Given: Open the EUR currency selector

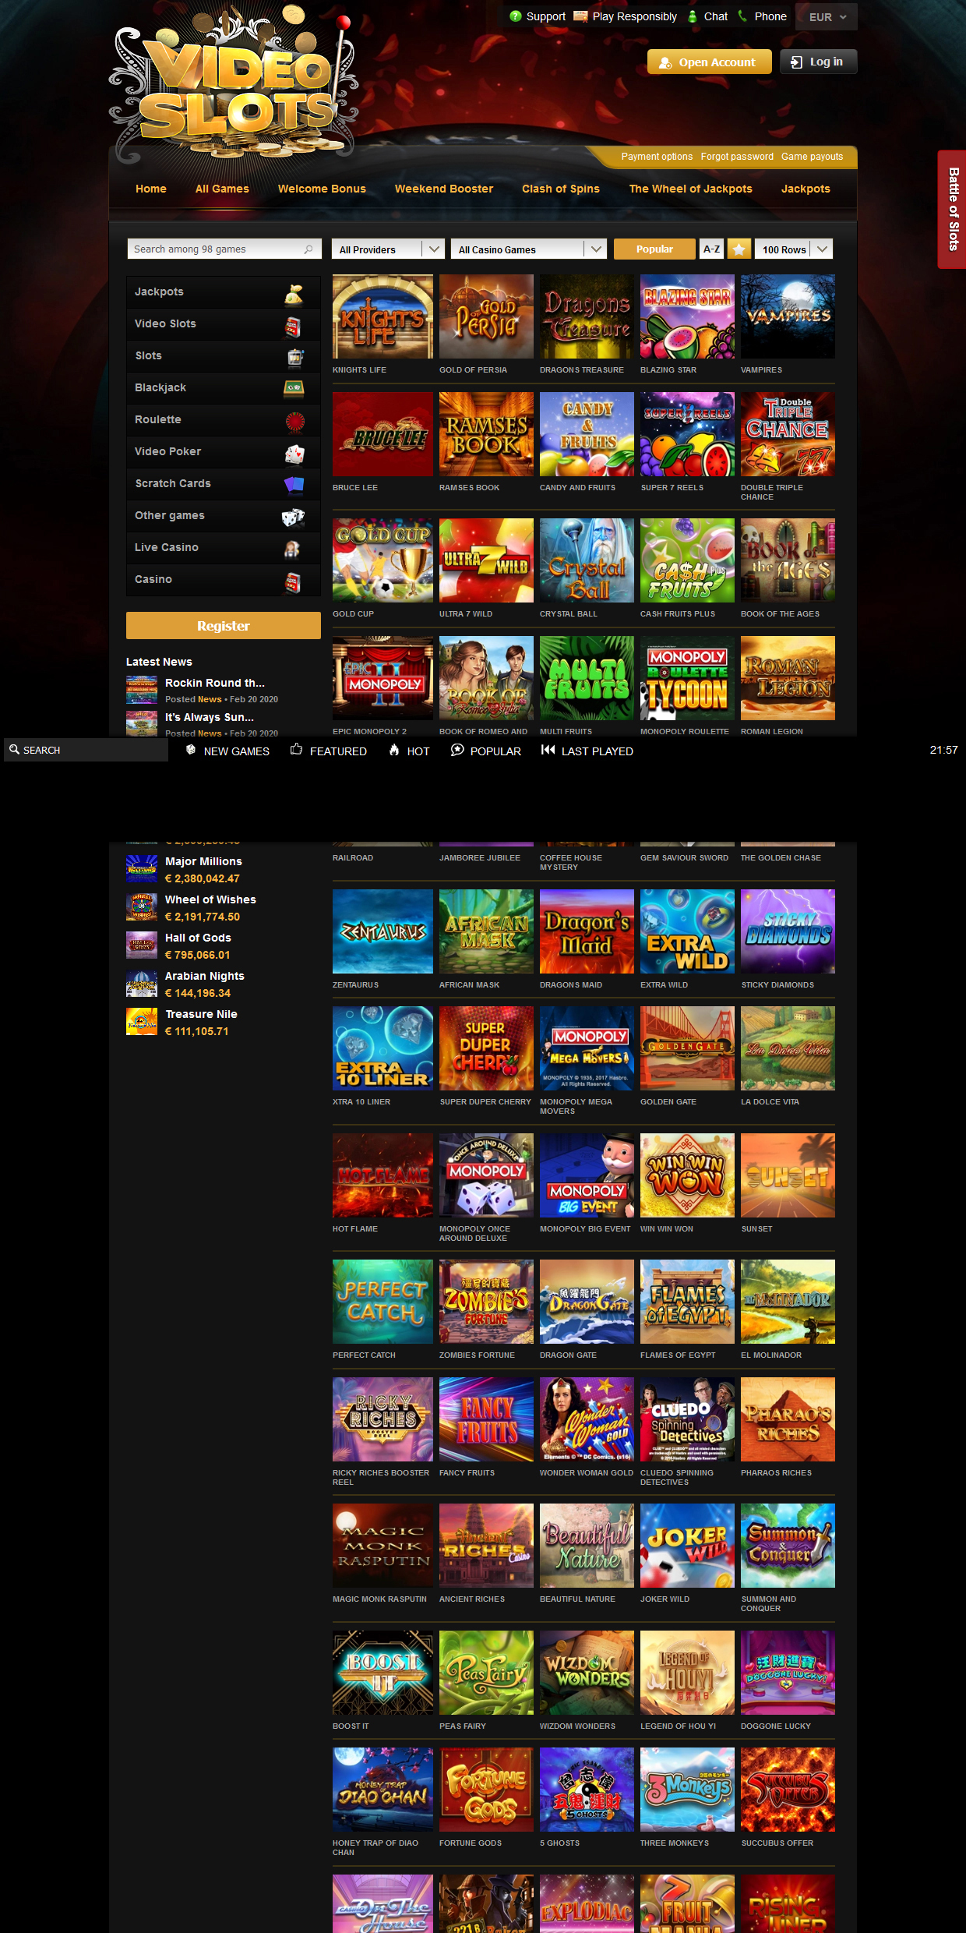Looking at the screenshot, I should (827, 17).
